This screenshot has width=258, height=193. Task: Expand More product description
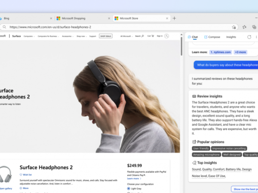point(24,188)
